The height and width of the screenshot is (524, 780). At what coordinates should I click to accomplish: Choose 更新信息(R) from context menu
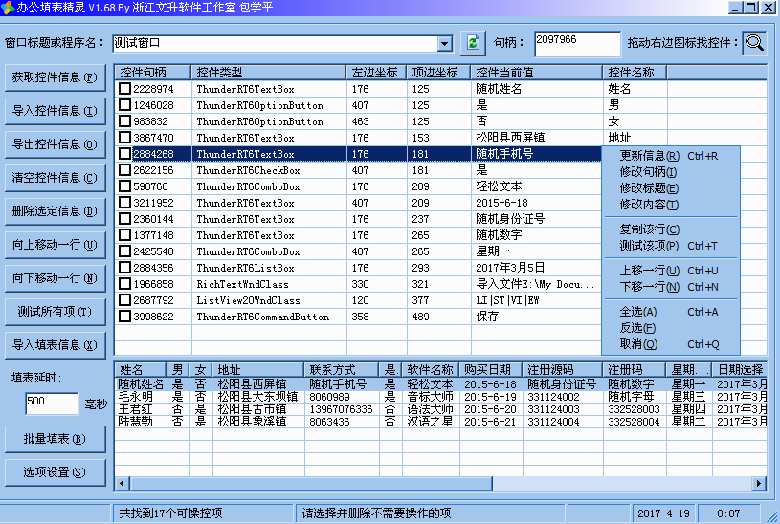(x=670, y=156)
